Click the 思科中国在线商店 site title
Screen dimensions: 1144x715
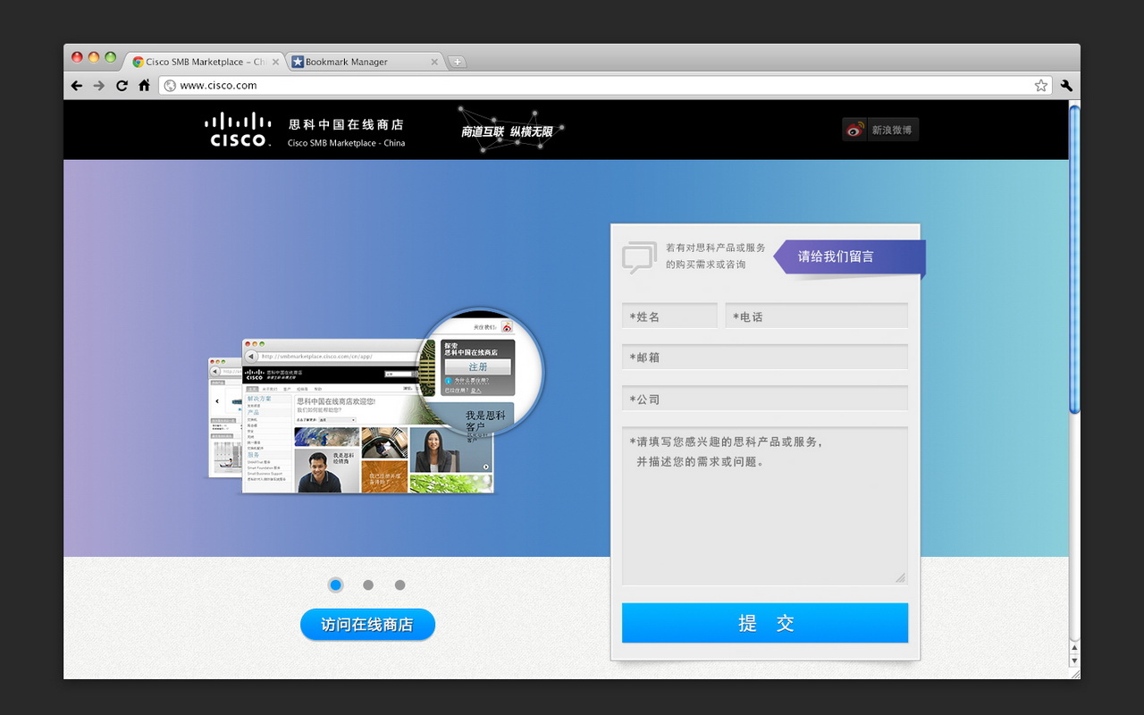click(346, 124)
